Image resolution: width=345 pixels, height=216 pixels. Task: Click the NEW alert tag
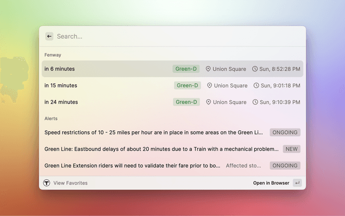(x=292, y=149)
